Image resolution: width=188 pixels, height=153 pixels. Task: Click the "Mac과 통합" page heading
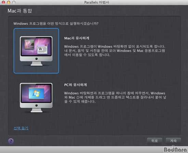[x=20, y=11]
